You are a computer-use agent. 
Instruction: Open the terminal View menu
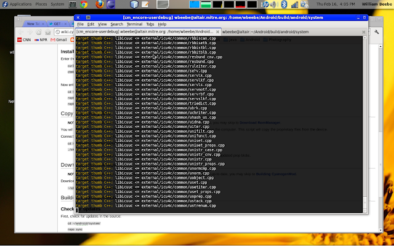coord(102,25)
